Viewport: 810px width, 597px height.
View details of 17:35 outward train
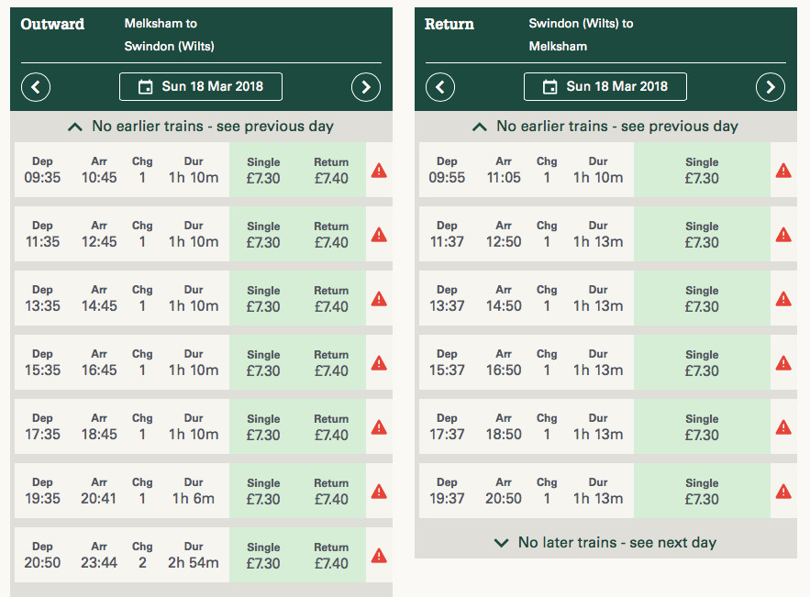[x=121, y=426]
